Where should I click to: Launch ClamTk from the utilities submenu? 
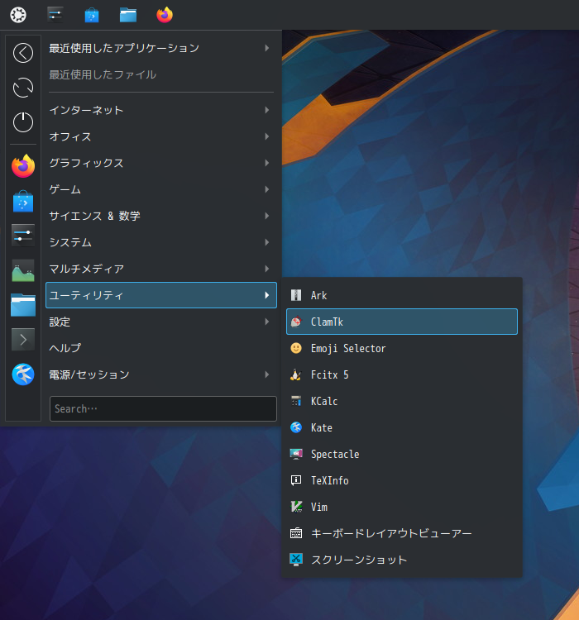[x=402, y=322]
